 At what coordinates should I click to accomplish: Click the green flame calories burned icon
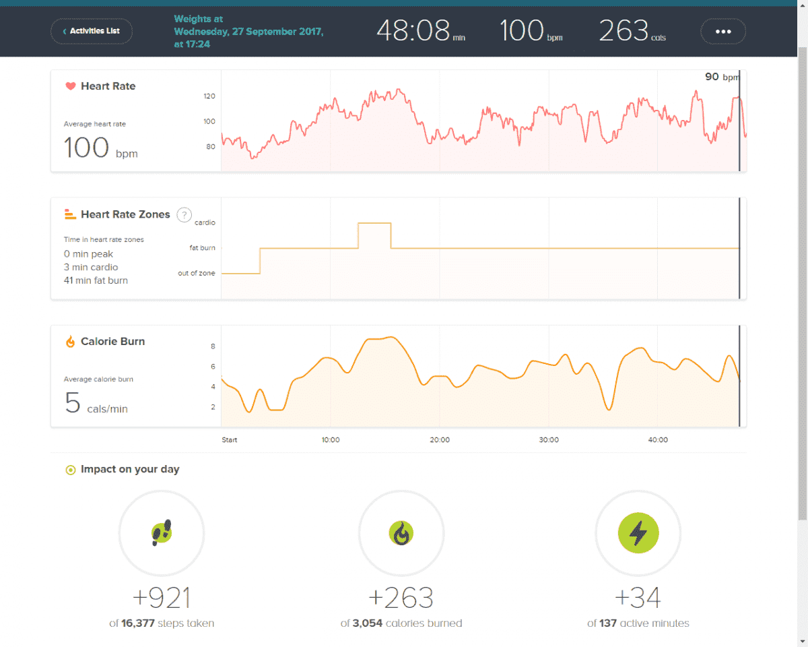(401, 534)
